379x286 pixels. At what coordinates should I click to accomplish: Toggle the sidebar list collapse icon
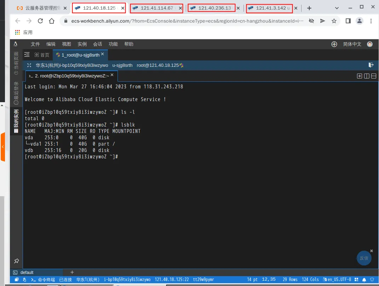tap(27, 54)
